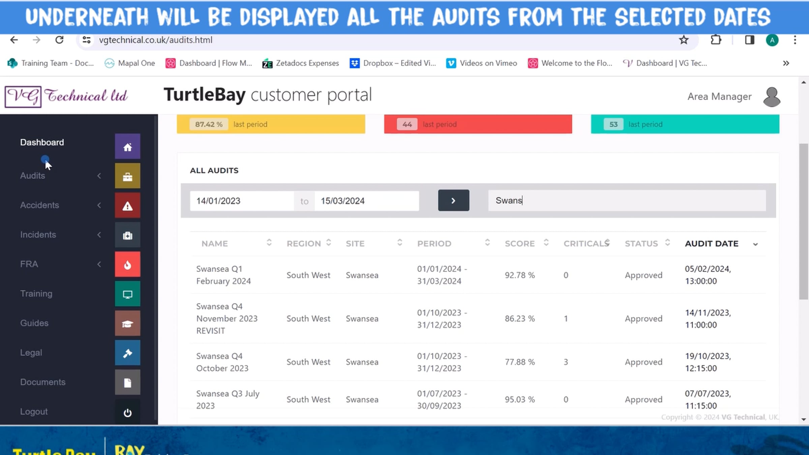Image resolution: width=809 pixels, height=455 pixels.
Task: Sort table by CRITICALS column
Action: click(587, 243)
